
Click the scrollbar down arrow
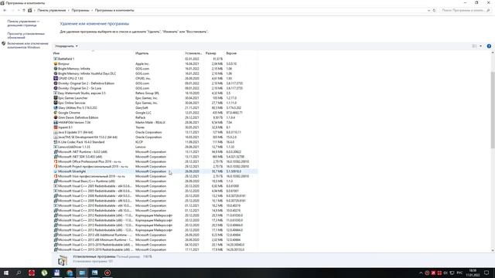pyautogui.click(x=493, y=250)
